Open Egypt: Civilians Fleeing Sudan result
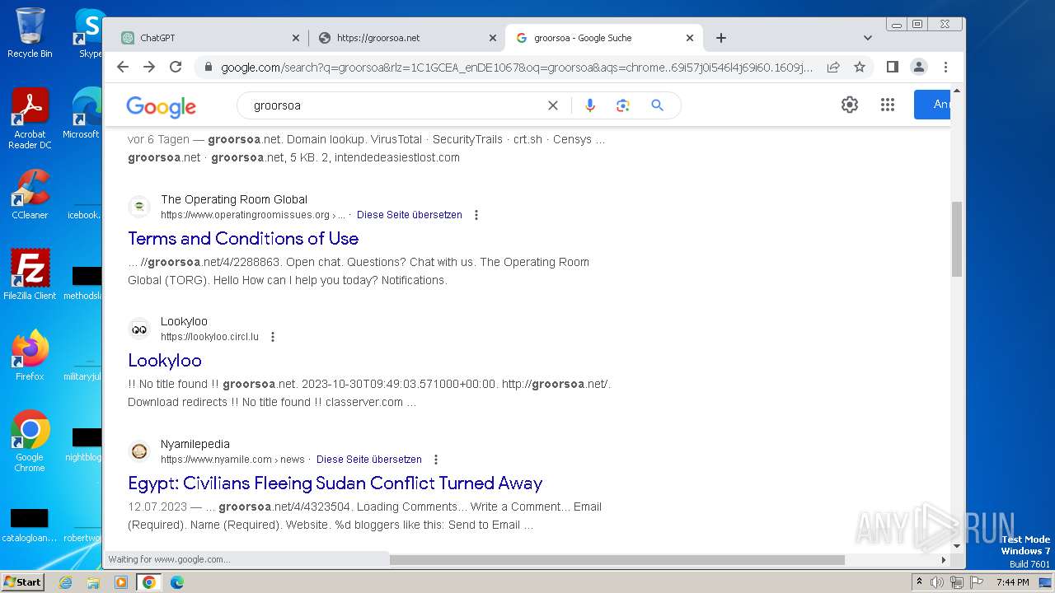Screen dimensions: 1055x593 point(335,483)
